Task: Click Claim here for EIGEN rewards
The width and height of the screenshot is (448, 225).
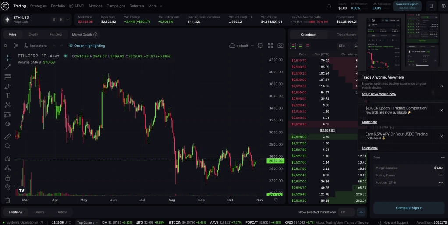Action: point(369,122)
